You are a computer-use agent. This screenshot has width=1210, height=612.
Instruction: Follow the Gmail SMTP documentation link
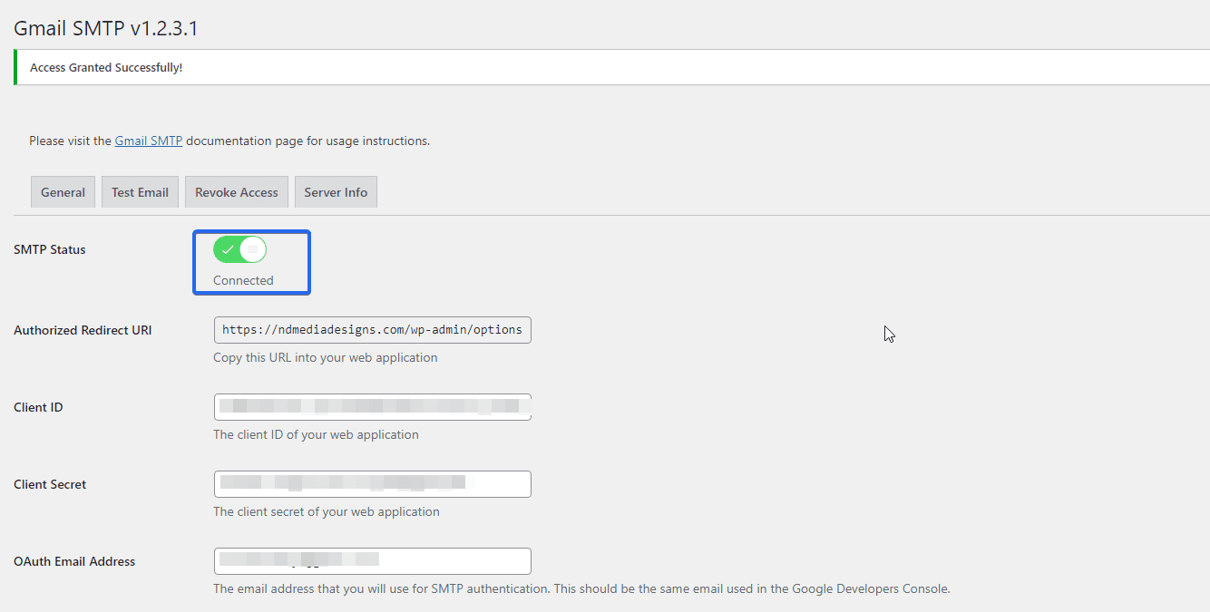(x=149, y=141)
